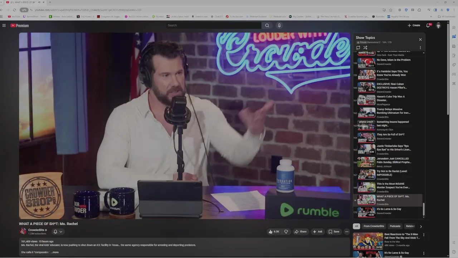Click Create button in header
The width and height of the screenshot is (458, 258).
(x=414, y=25)
